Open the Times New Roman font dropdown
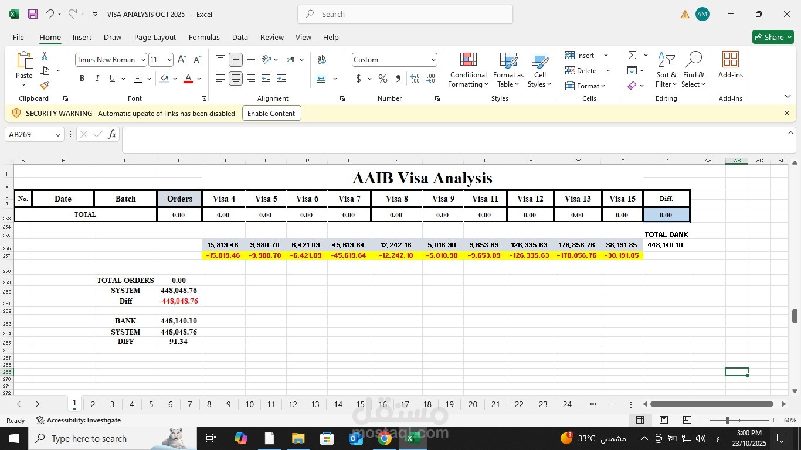The height and width of the screenshot is (450, 801). 142,60
